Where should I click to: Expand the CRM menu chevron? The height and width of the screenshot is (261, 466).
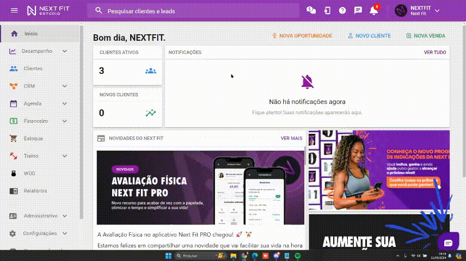click(64, 86)
